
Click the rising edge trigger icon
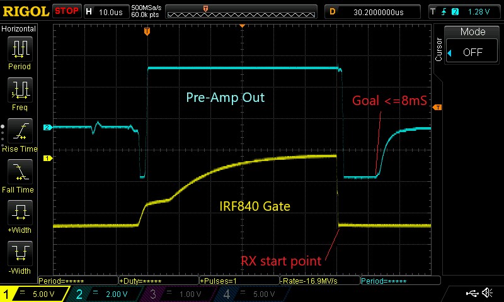tap(444, 12)
